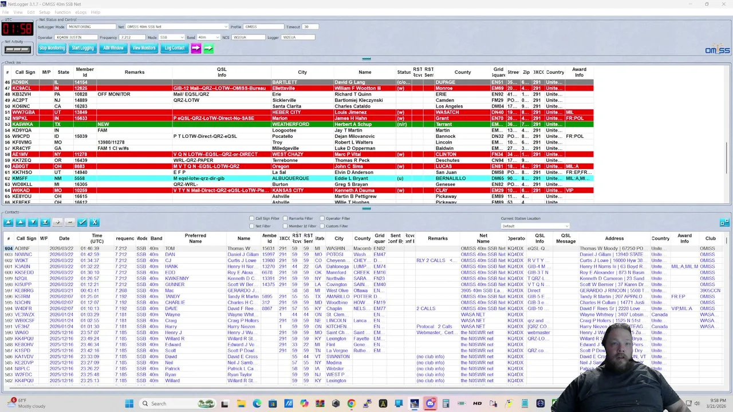733x412 pixels.
Task: Open the Edit menu
Action: [x=31, y=12]
